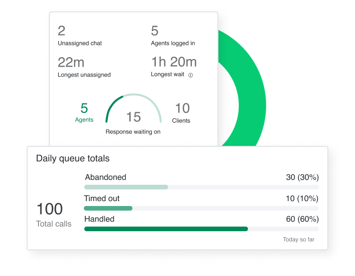Click the Agents label under gauge
Image resolution: width=355 pixels, height=276 pixels.
pyautogui.click(x=84, y=120)
